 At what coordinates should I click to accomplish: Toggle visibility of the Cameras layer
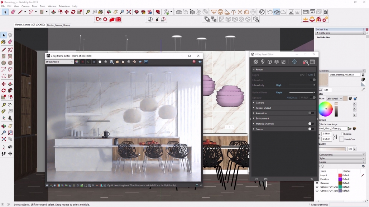click(316, 183)
